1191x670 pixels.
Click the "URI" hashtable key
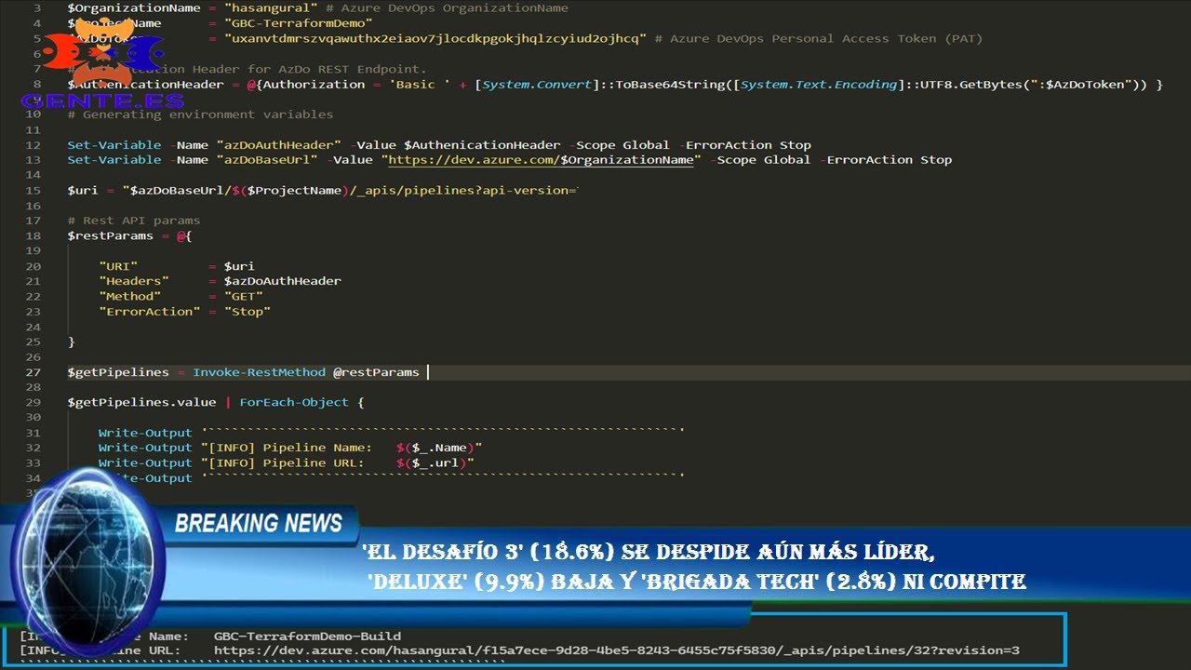click(x=118, y=266)
